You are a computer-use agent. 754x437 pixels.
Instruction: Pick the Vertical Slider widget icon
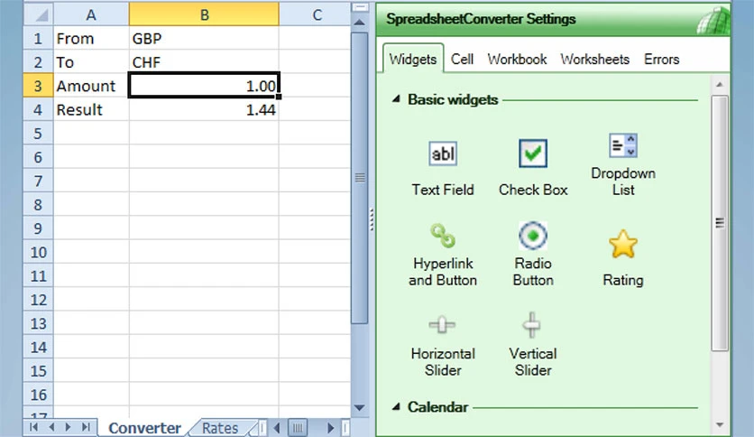(532, 325)
